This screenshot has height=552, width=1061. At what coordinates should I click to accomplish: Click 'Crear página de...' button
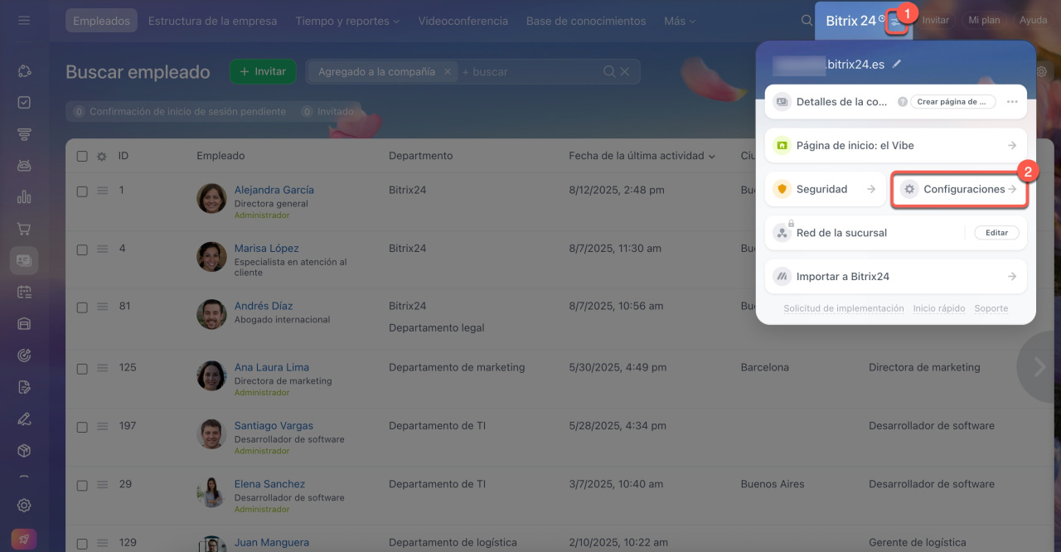pyautogui.click(x=953, y=102)
